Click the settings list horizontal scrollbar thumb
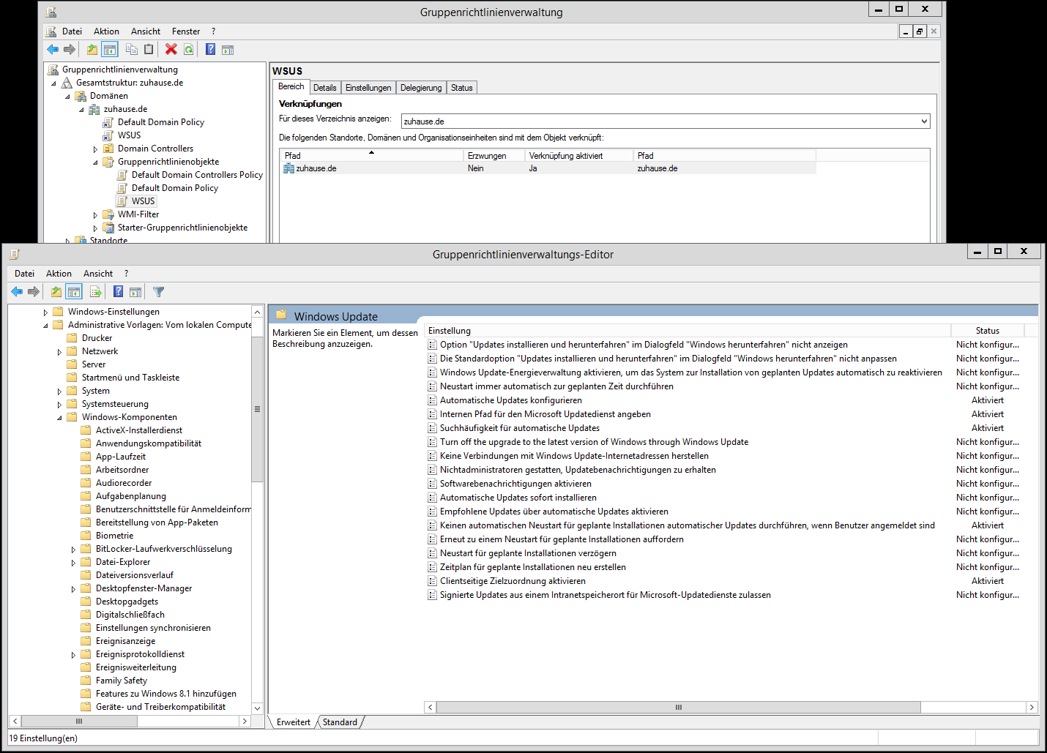 coord(678,708)
